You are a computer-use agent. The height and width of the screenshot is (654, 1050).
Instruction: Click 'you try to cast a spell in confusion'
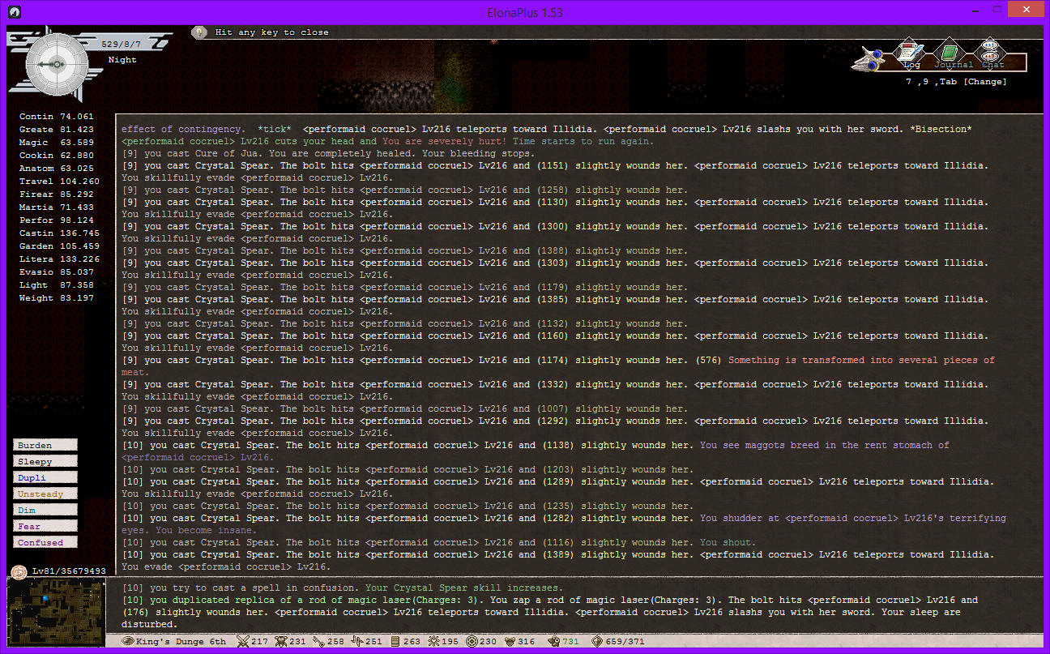pos(255,588)
